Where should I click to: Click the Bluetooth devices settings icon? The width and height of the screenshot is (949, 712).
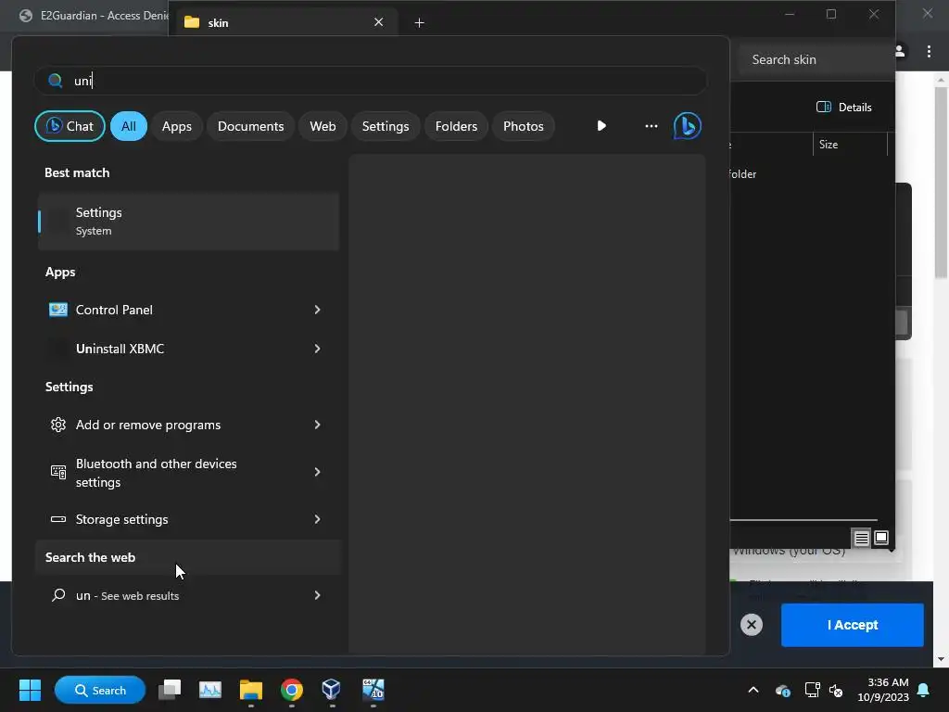58,472
